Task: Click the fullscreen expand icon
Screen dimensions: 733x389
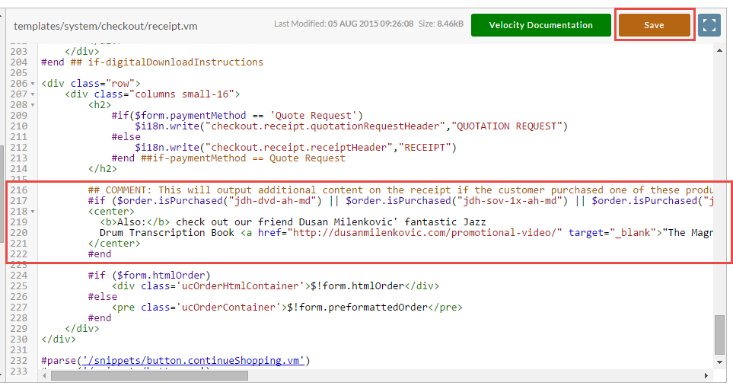Action: click(709, 25)
